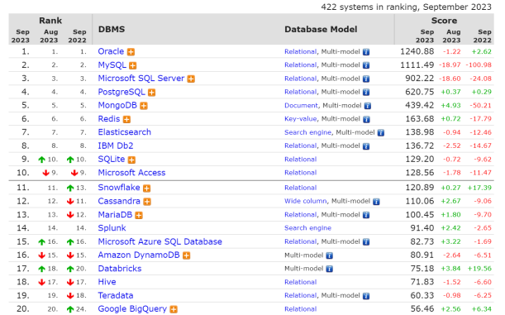Open the SQLite link
This screenshot has width=505, height=315.
click(112, 159)
